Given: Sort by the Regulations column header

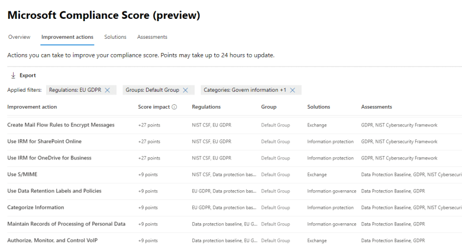Looking at the screenshot, I should point(206,107).
